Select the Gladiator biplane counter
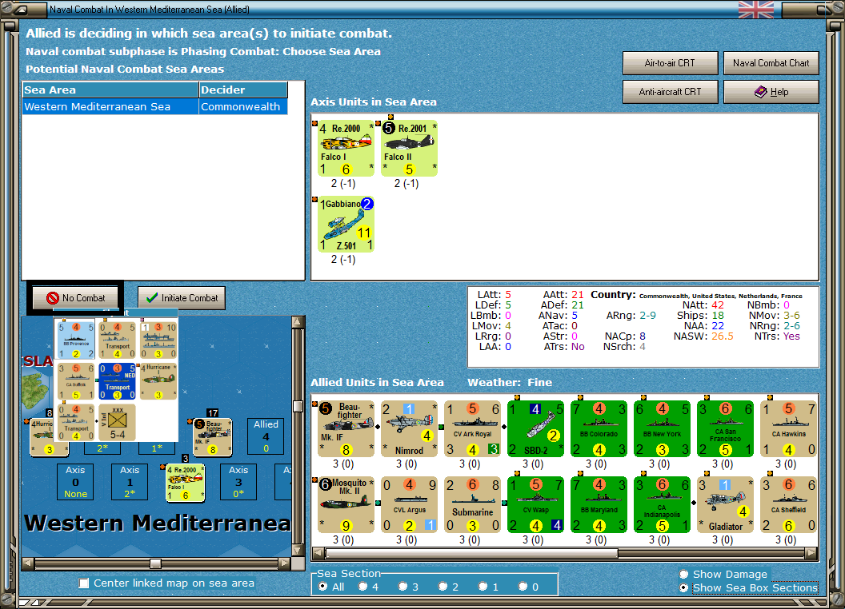This screenshot has width=845, height=609. click(x=725, y=505)
